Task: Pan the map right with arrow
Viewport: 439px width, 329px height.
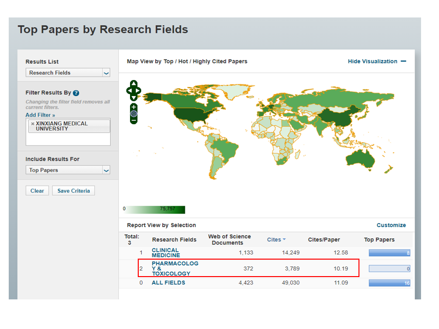Action: [x=139, y=91]
